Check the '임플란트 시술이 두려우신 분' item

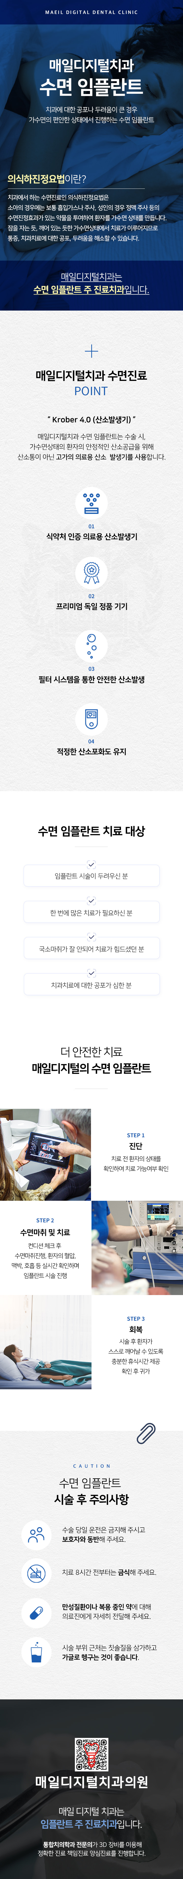coord(91,875)
